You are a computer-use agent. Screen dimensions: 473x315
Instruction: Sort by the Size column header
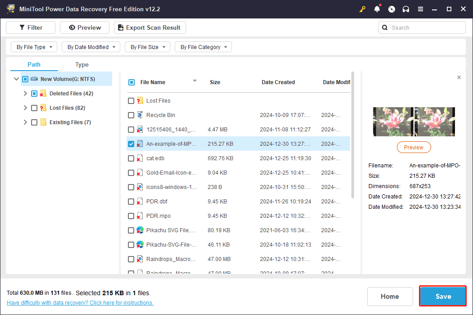pos(215,82)
